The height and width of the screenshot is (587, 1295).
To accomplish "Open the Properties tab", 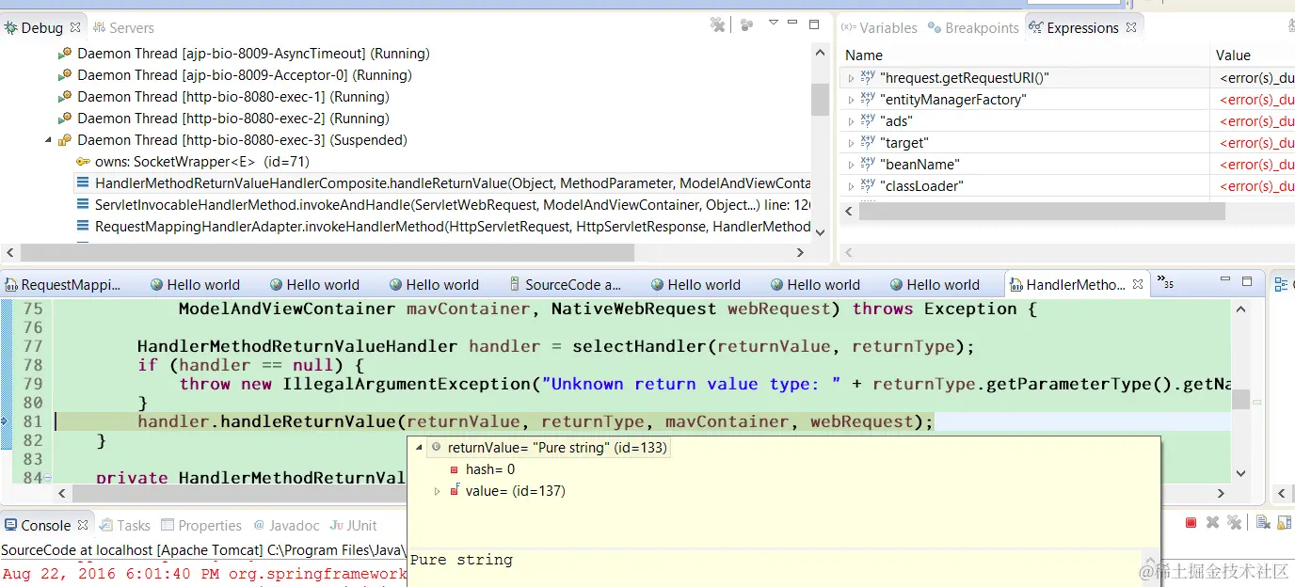I will point(201,526).
